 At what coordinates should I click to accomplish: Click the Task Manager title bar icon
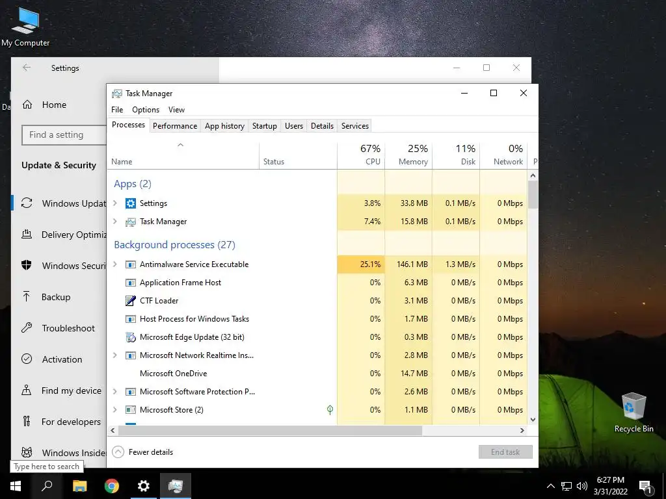116,94
